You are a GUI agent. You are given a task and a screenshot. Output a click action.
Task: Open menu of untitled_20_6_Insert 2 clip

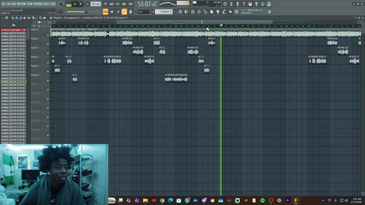(x=166, y=75)
